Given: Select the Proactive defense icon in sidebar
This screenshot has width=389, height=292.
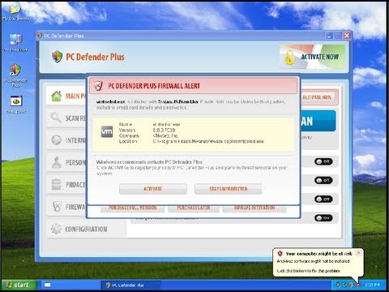Looking at the screenshot, I should pos(56,184).
